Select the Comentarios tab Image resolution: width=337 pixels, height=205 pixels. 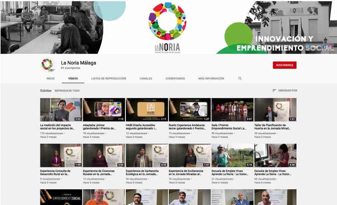click(175, 79)
